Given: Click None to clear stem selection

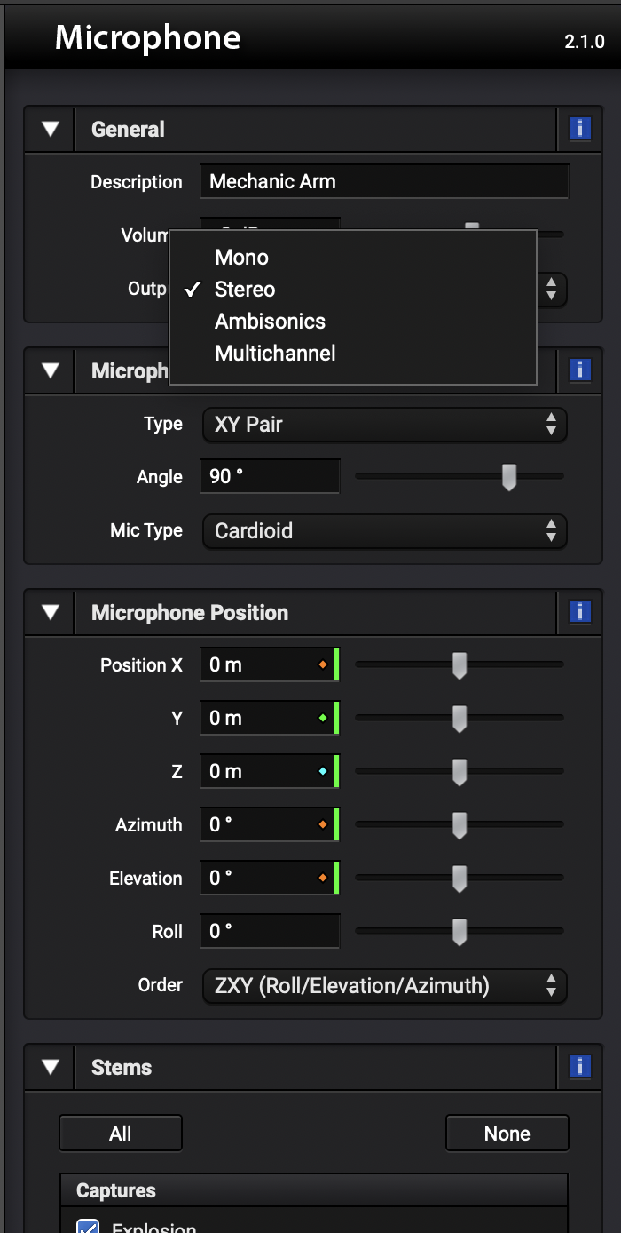Looking at the screenshot, I should [x=507, y=1133].
